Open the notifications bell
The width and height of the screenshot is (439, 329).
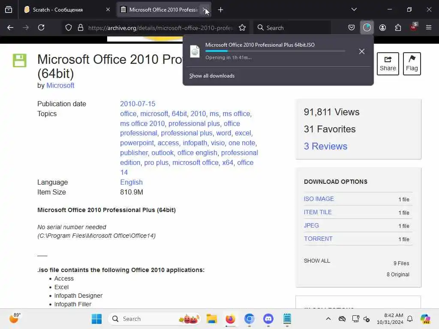point(410,319)
